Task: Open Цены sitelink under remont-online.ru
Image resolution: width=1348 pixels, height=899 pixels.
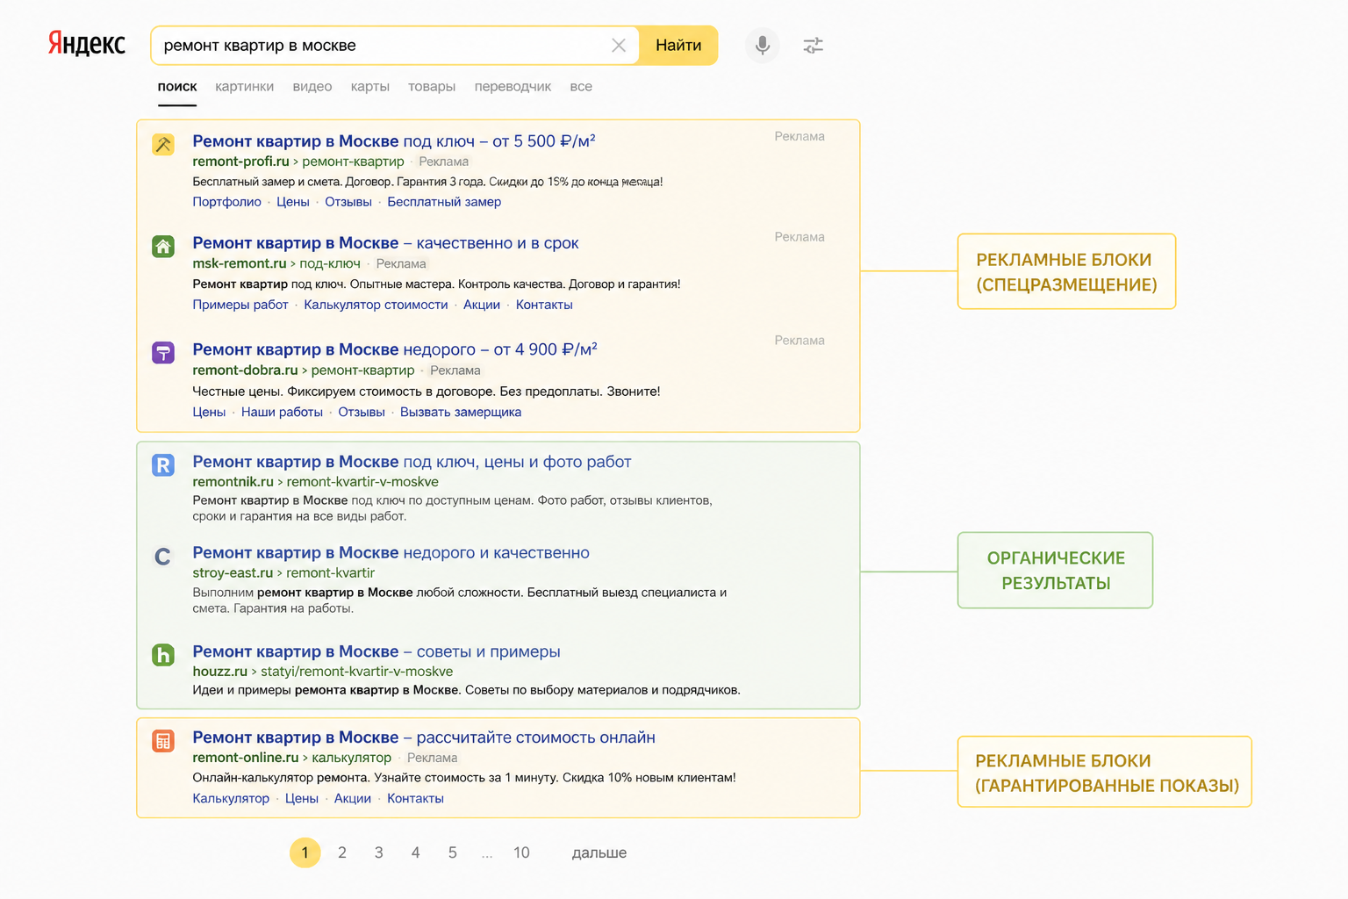Action: tap(302, 798)
